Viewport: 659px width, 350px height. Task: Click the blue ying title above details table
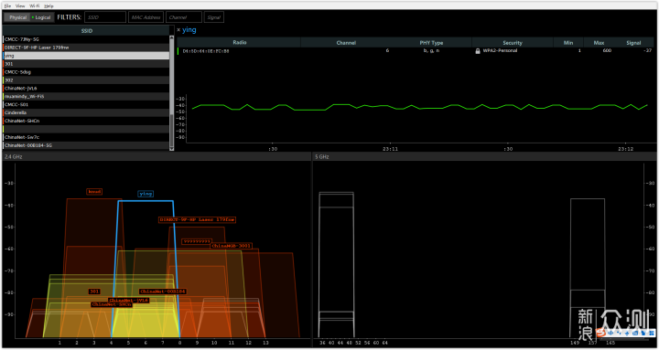pyautogui.click(x=189, y=30)
